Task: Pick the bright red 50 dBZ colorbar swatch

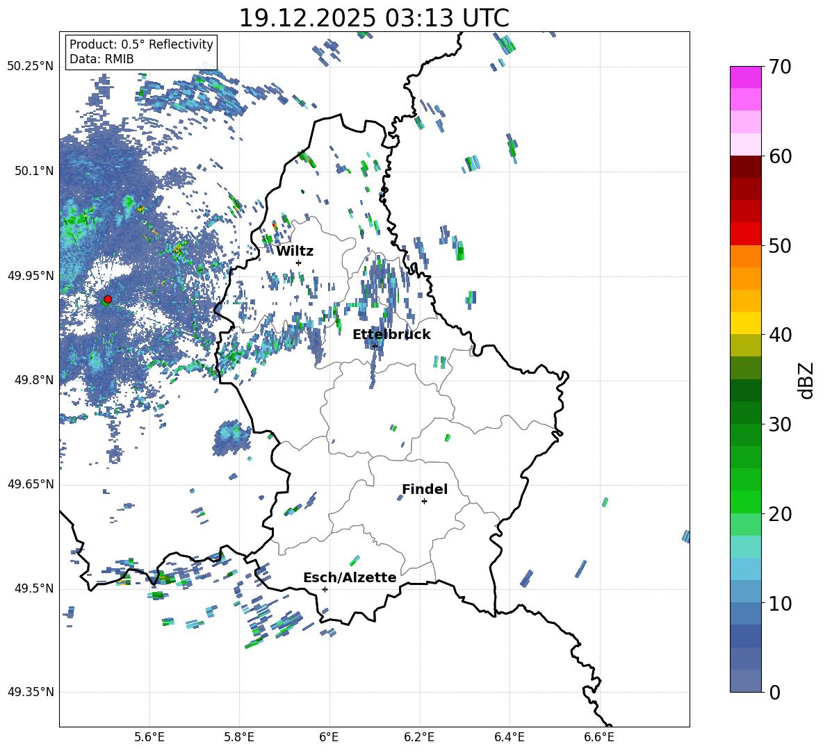Action: [x=746, y=233]
